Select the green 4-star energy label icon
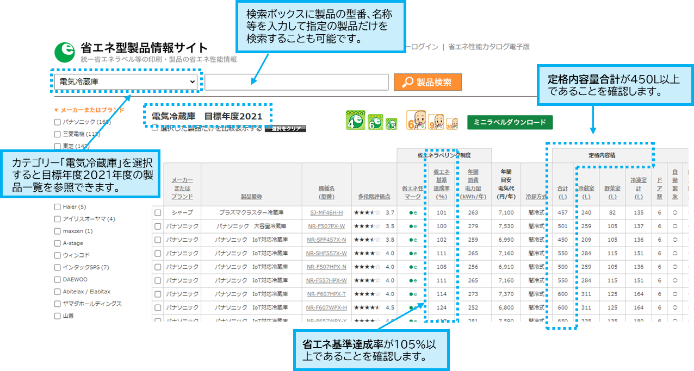694x371 pixels. coord(355,120)
